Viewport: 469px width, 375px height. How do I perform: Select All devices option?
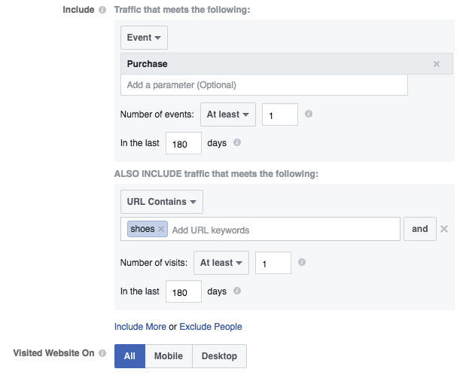point(129,356)
